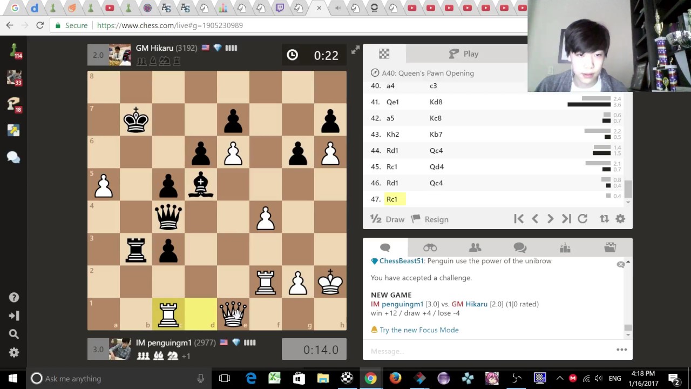Click IM penguingm1 player name

pos(164,343)
